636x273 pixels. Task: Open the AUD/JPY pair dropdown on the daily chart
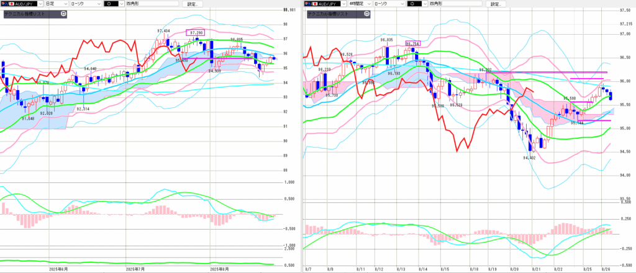point(22,4)
